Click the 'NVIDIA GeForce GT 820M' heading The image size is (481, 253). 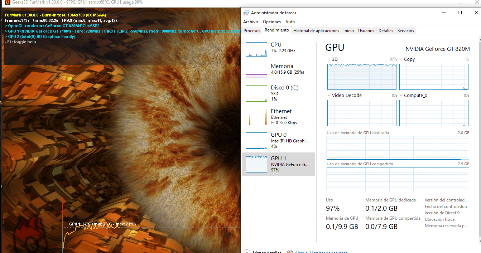[437, 49]
